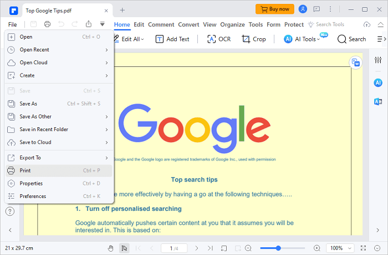Screen dimensions: 388x255
Task: Open the translate sidebar icon
Action: click(378, 101)
